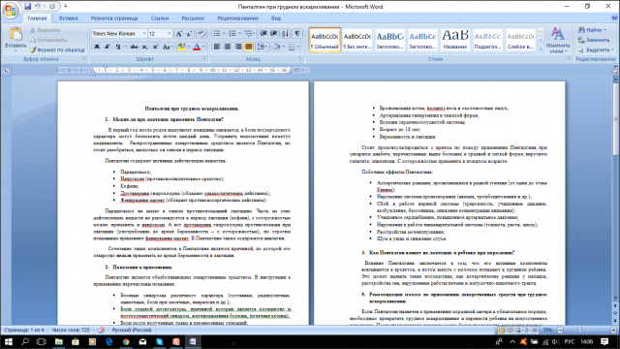This screenshot has height=349, width=620.
Task: Toggle Underline formatting Ч
Action: coord(118,47)
